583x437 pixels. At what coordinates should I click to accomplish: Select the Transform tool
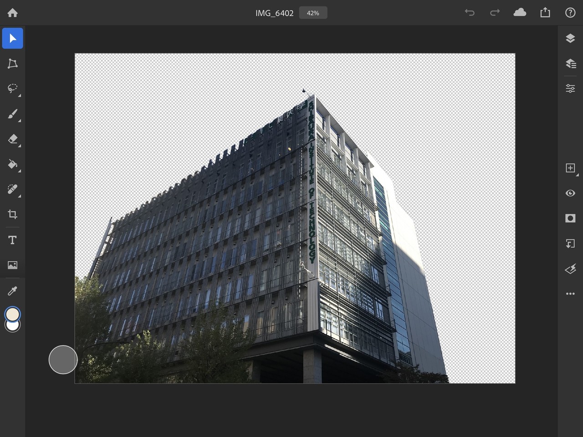(x=12, y=64)
